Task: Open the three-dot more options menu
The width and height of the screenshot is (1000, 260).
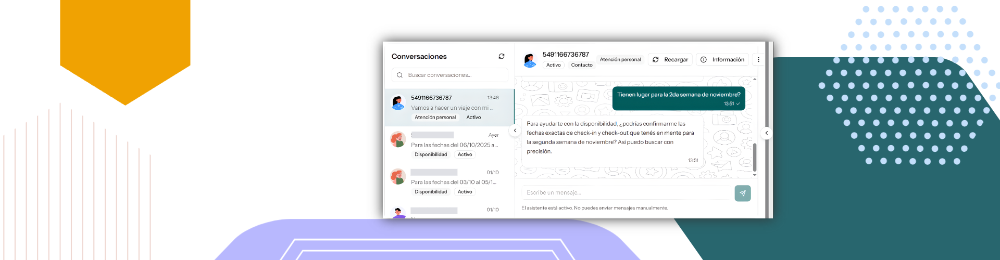Action: [758, 60]
